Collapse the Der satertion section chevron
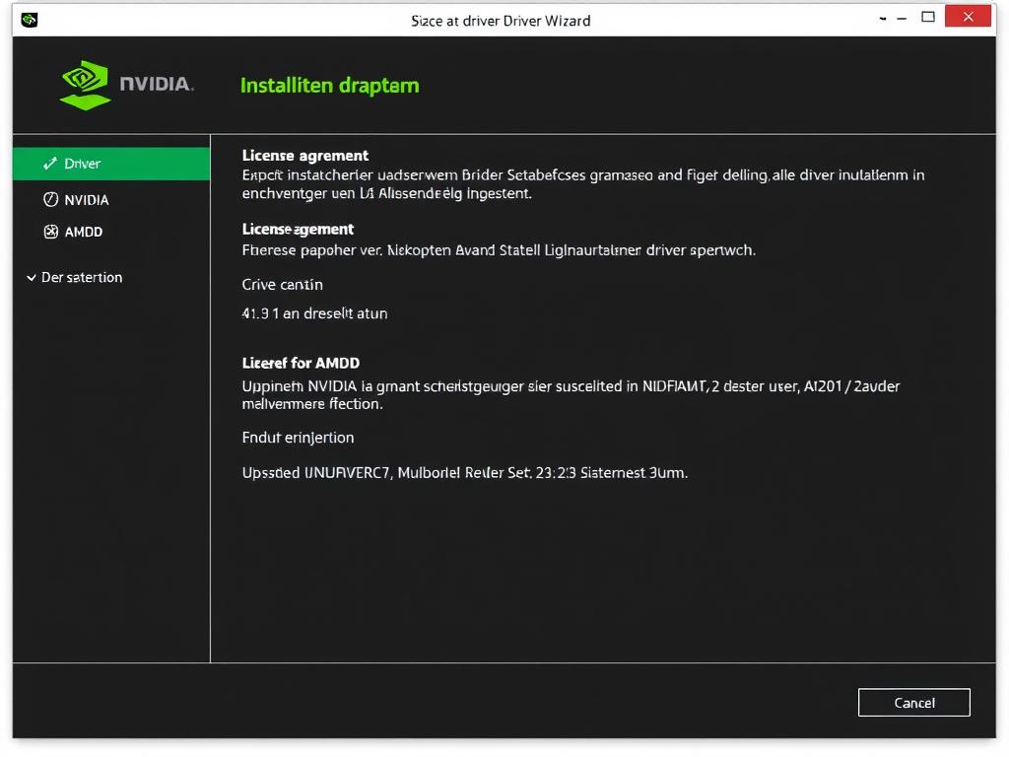The height and width of the screenshot is (757, 1009). 31,277
